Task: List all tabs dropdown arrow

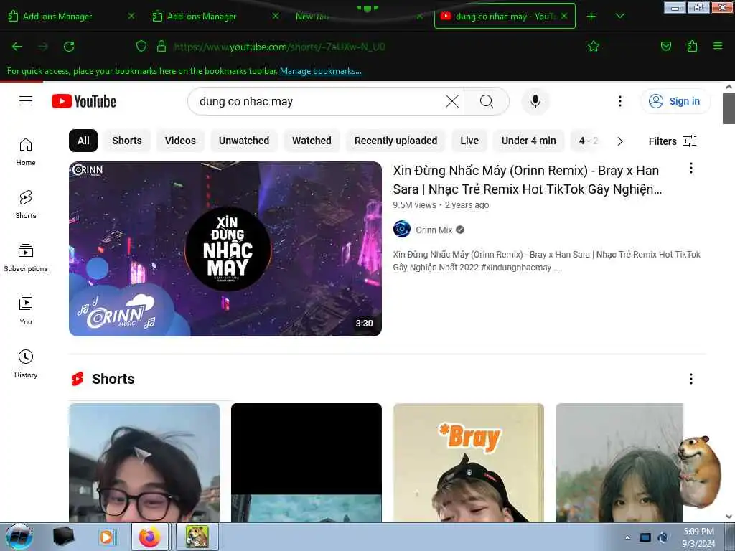Action: tap(619, 17)
